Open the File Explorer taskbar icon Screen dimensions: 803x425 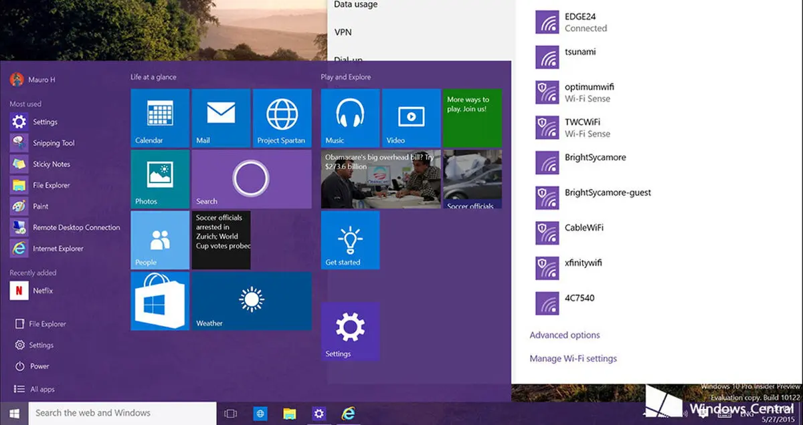click(x=290, y=414)
